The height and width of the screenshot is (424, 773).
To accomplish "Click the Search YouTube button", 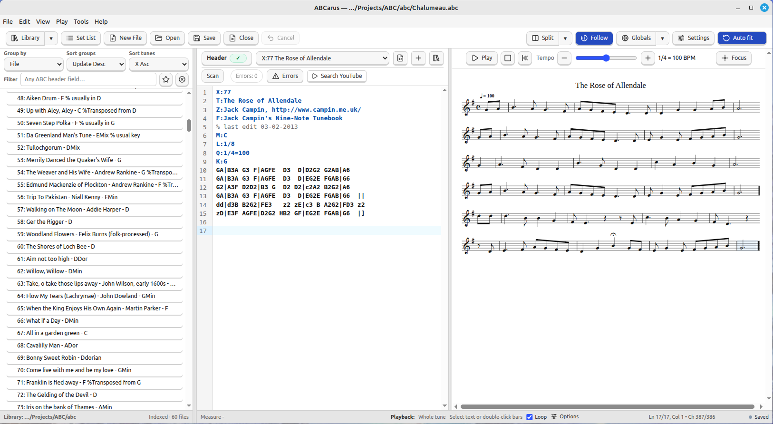I will click(337, 76).
